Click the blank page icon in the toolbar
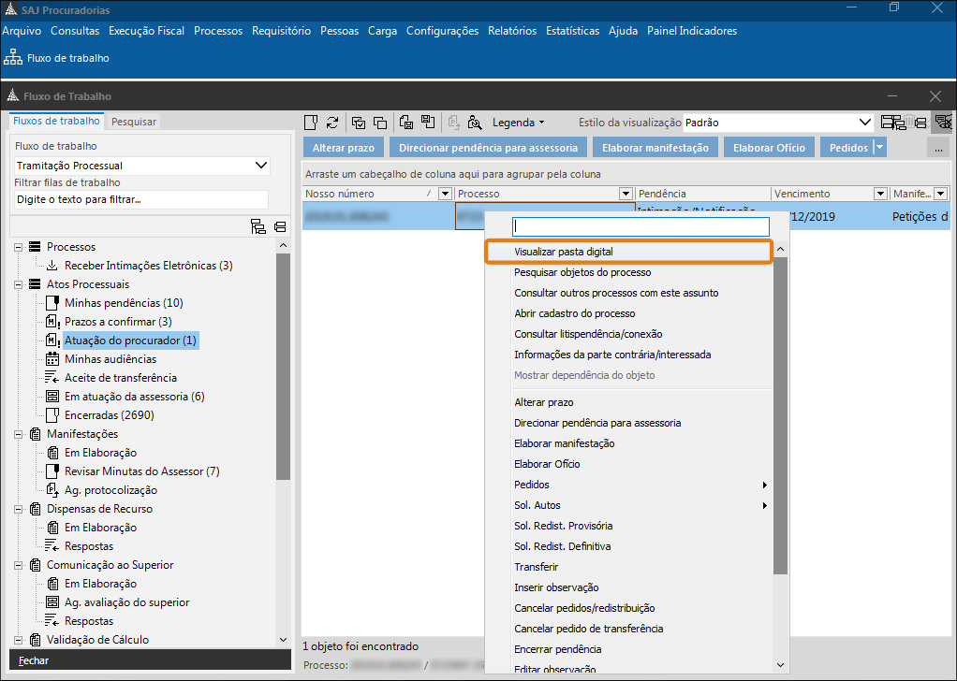The image size is (957, 681). [312, 123]
